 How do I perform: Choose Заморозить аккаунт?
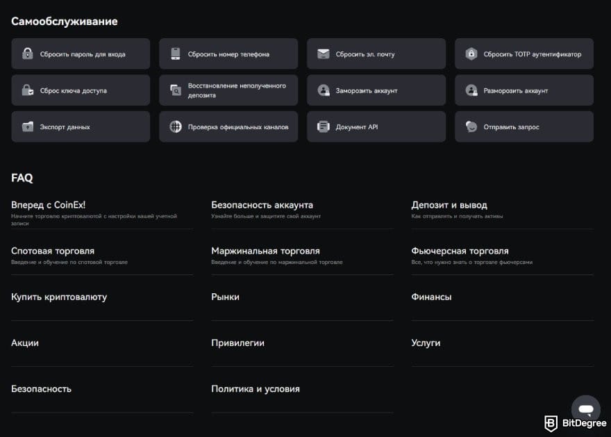click(376, 90)
